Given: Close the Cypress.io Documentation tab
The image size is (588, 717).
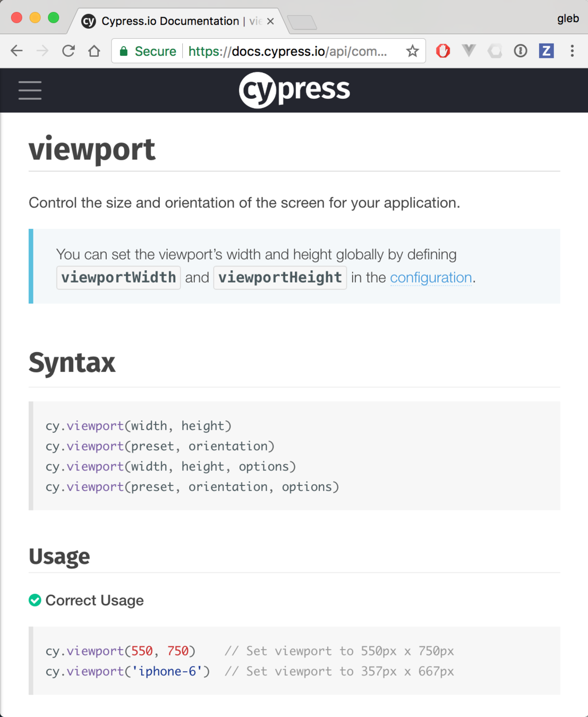Looking at the screenshot, I should [x=270, y=21].
